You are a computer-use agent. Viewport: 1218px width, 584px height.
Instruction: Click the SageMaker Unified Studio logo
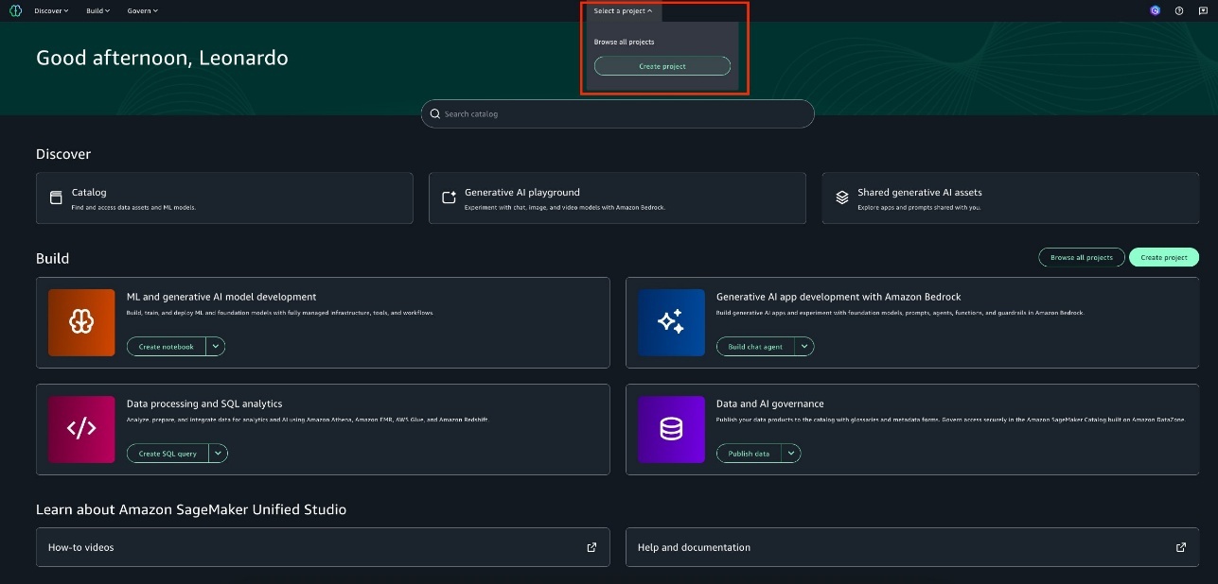click(15, 10)
